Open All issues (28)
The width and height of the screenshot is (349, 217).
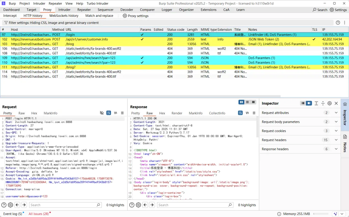[38, 214]
